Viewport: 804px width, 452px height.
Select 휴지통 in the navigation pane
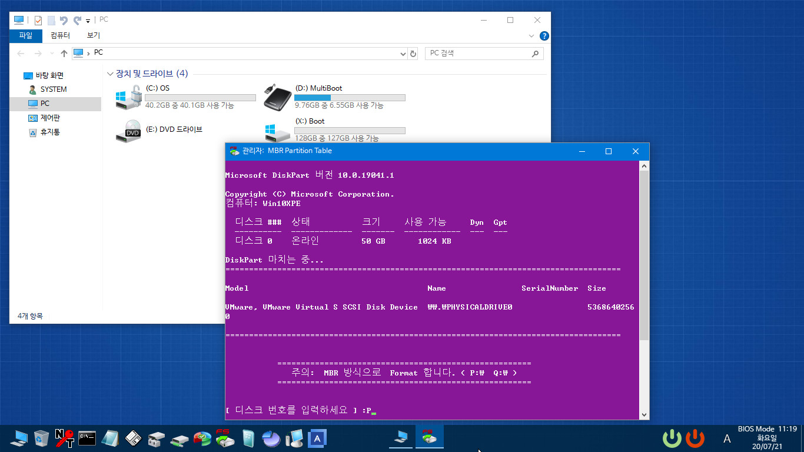[x=50, y=132]
